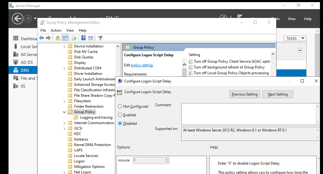Select IIS in Server Manager sidebar

19,86
